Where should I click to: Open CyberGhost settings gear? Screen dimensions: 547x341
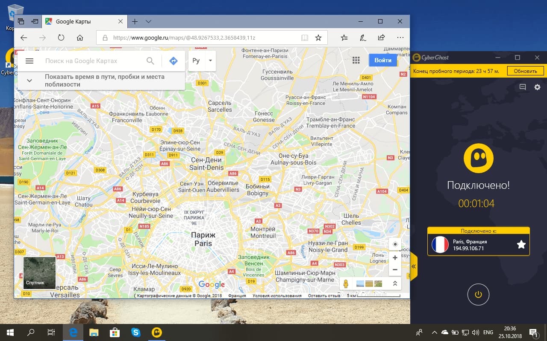[x=537, y=87]
